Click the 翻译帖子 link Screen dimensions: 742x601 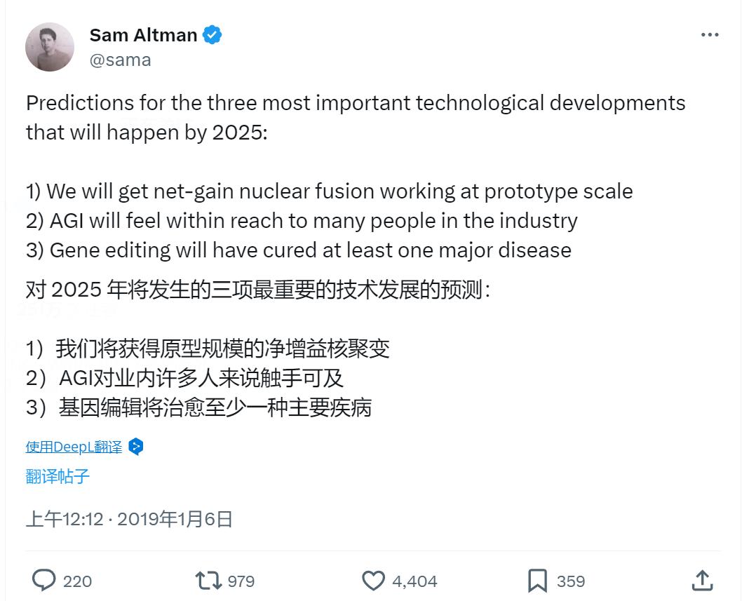[58, 477]
